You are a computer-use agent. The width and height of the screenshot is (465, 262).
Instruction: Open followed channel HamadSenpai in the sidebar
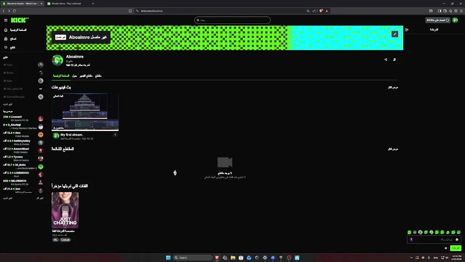click(23, 97)
